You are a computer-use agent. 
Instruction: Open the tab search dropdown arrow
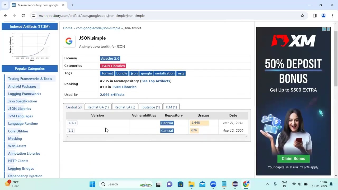[x=5, y=5]
